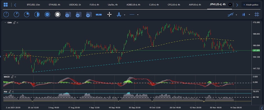Screen dimensions: 264x110
Task: Close the JPM.US-d, 4h tab
Action: point(230,5)
